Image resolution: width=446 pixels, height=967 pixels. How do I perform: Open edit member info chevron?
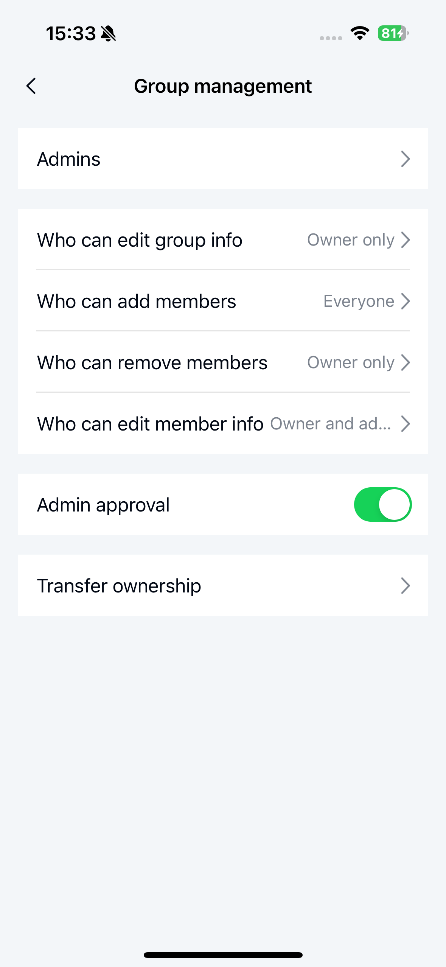(x=405, y=424)
